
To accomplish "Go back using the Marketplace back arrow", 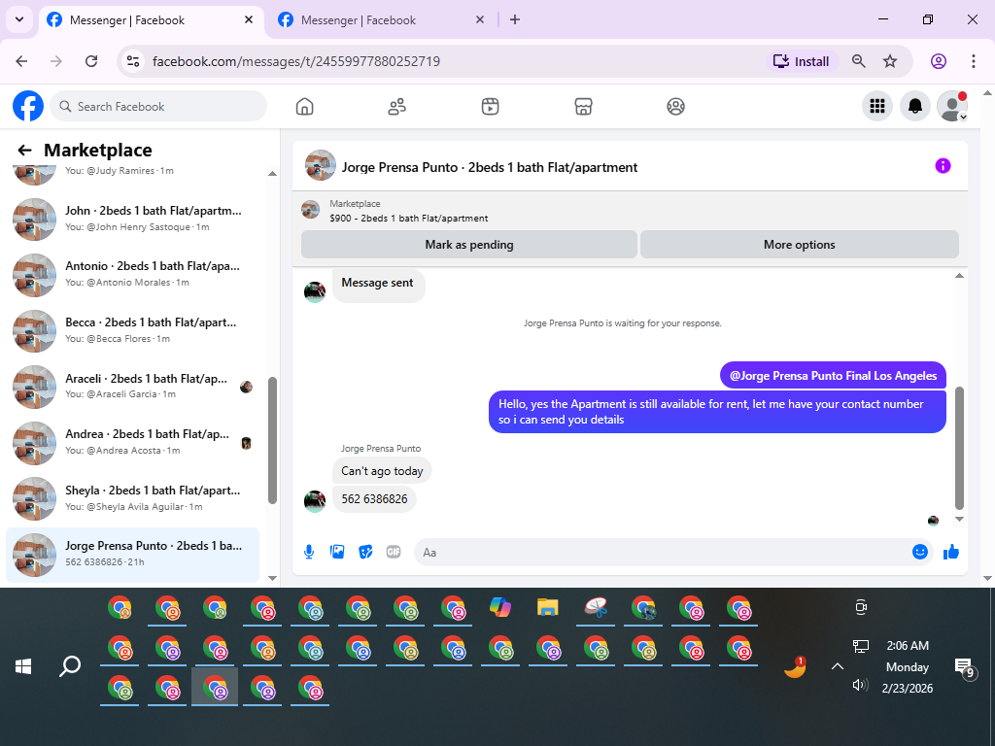I will 24,151.
